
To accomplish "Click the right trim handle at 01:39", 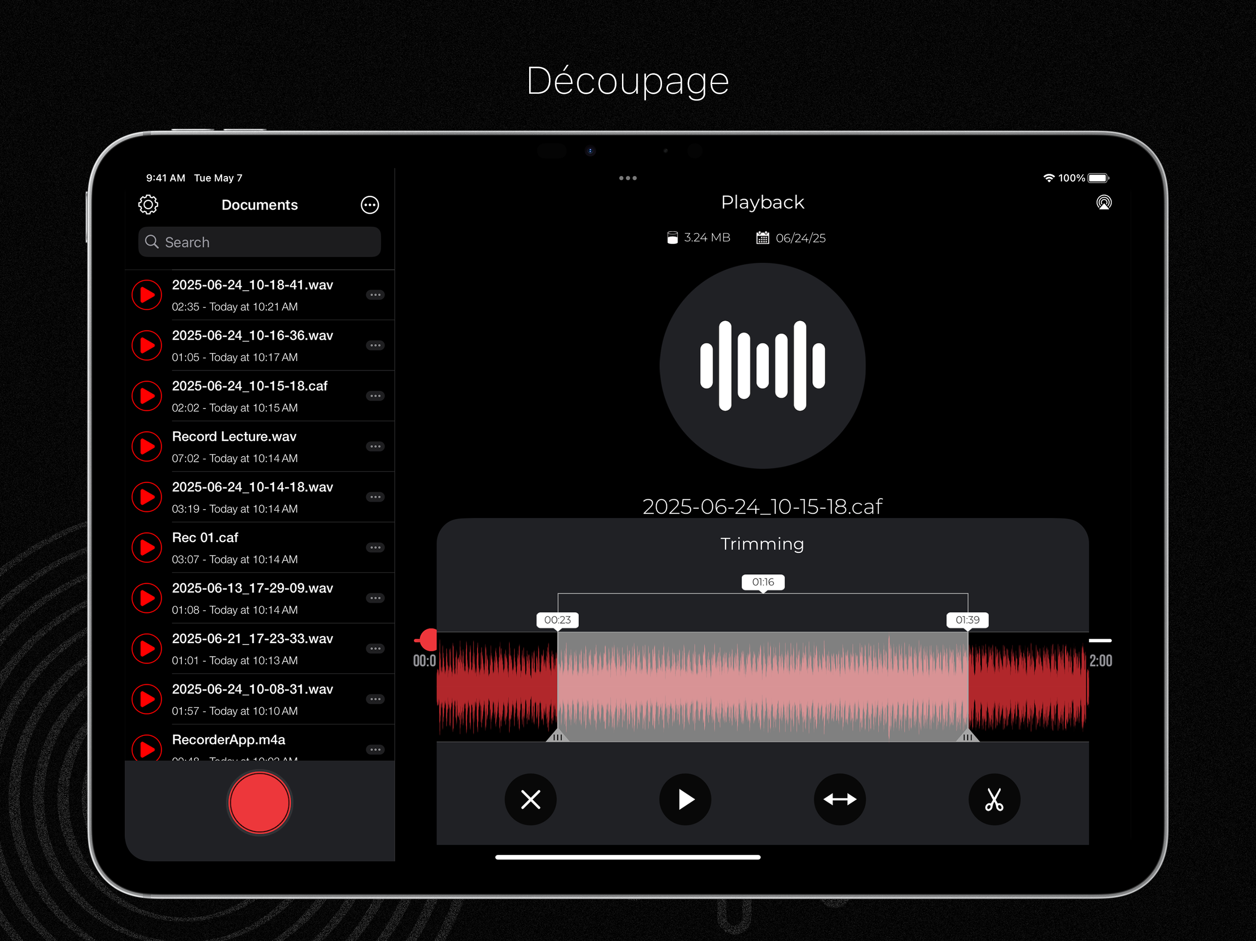I will (x=968, y=736).
